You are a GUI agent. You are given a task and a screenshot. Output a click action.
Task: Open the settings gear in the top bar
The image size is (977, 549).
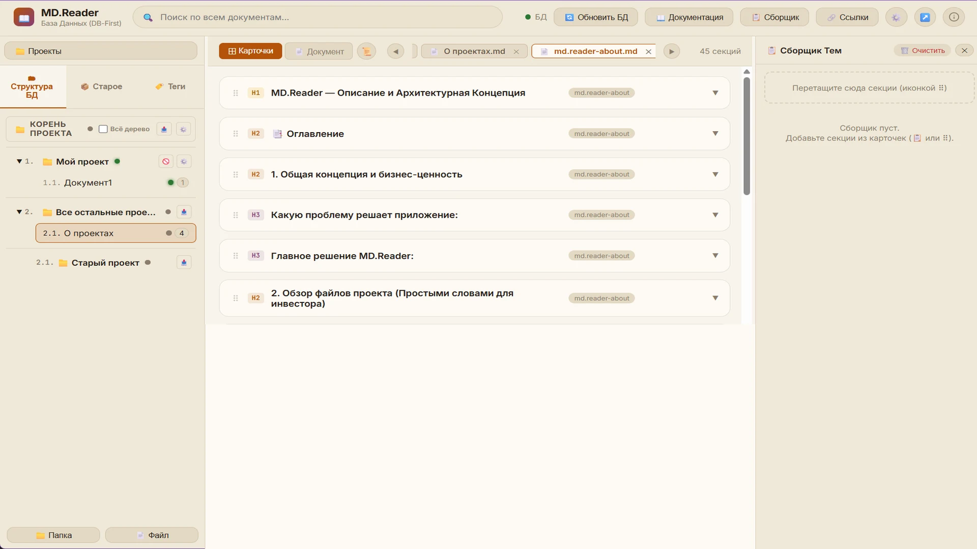point(896,17)
